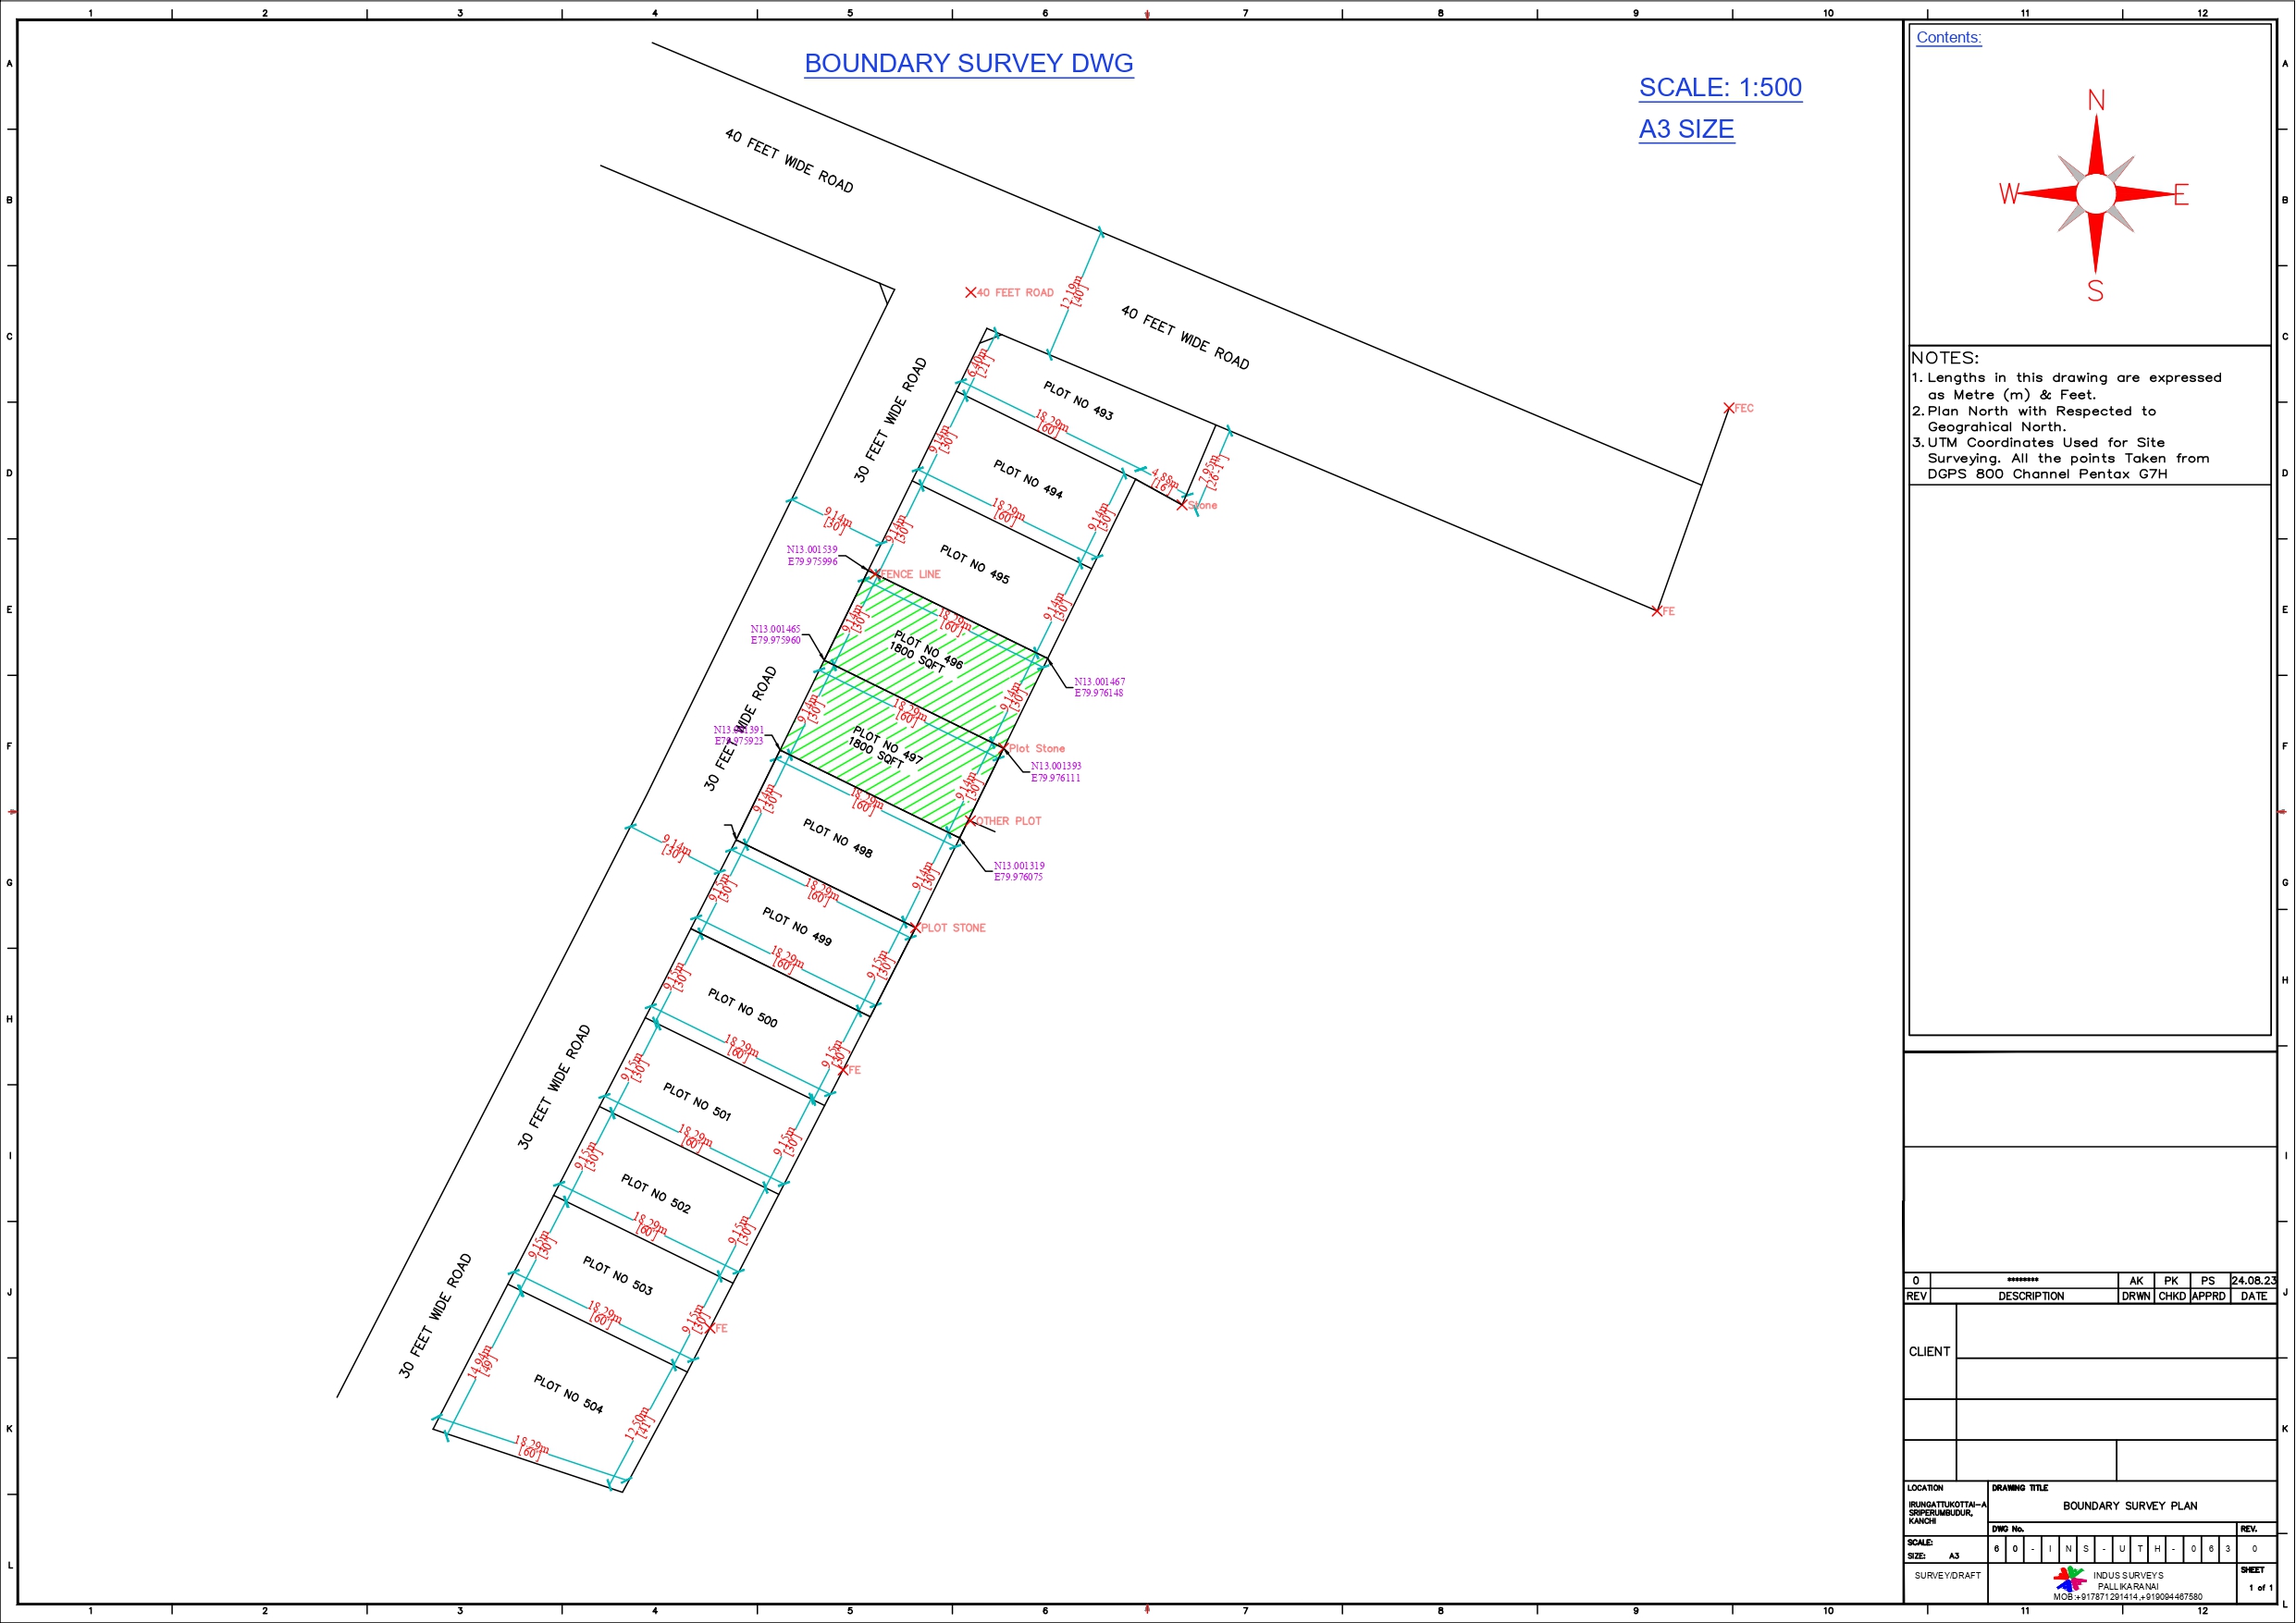Screen dimensions: 2296x1623
Task: Click the red X marker labeled Stone
Action: tap(1182, 505)
